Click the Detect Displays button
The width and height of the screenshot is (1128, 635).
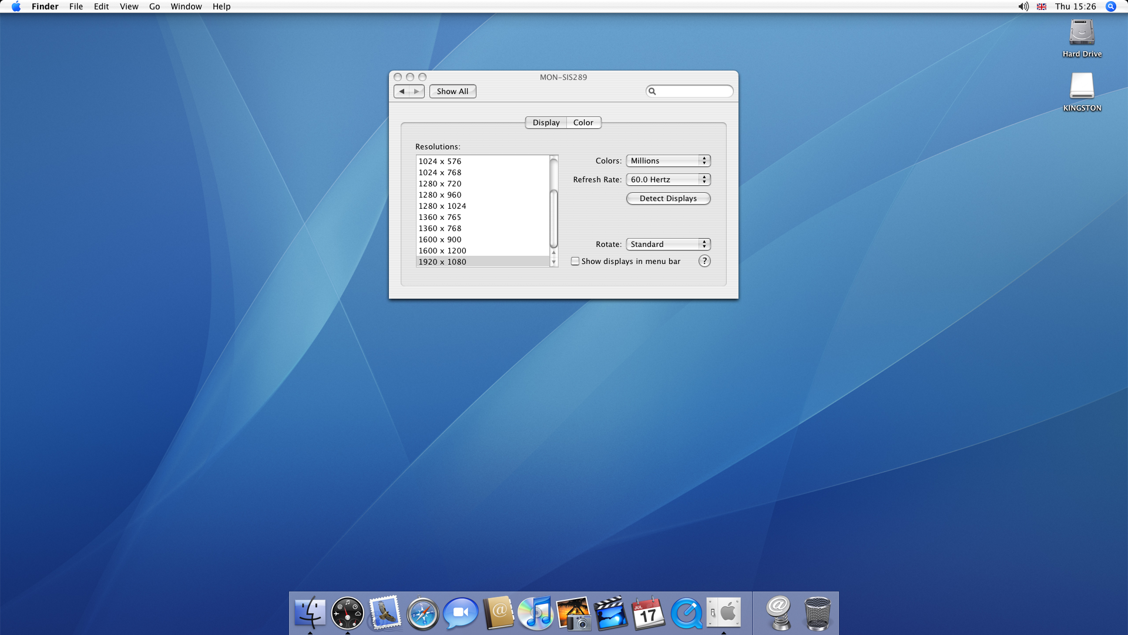point(668,198)
